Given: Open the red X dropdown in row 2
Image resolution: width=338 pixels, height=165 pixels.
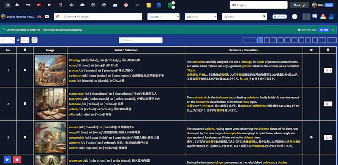Looking at the screenshot, I should (x=328, y=104).
